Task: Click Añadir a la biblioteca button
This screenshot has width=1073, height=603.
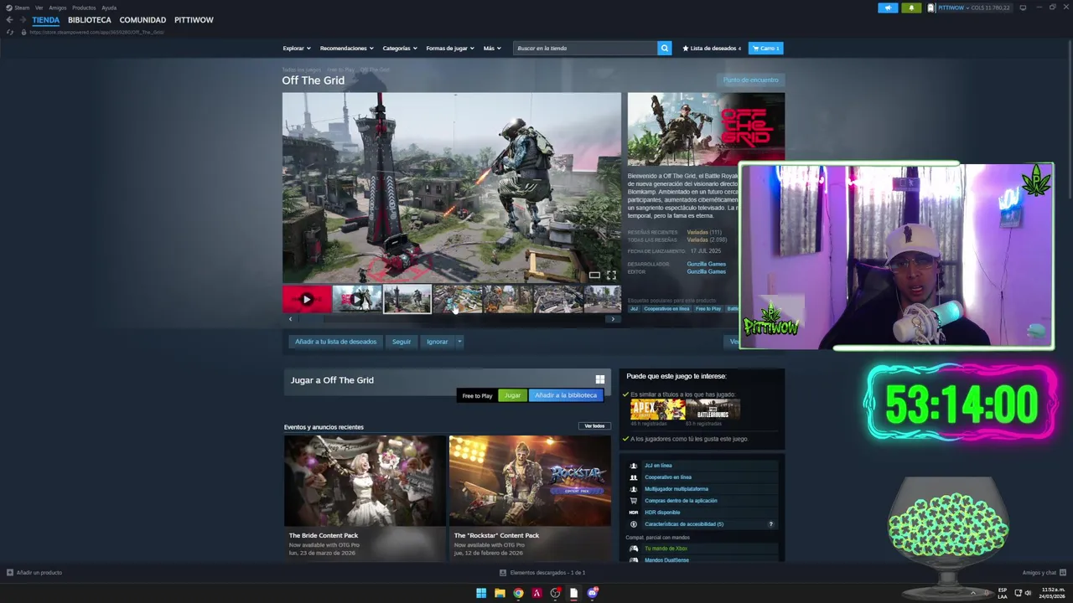Action: coord(566,395)
